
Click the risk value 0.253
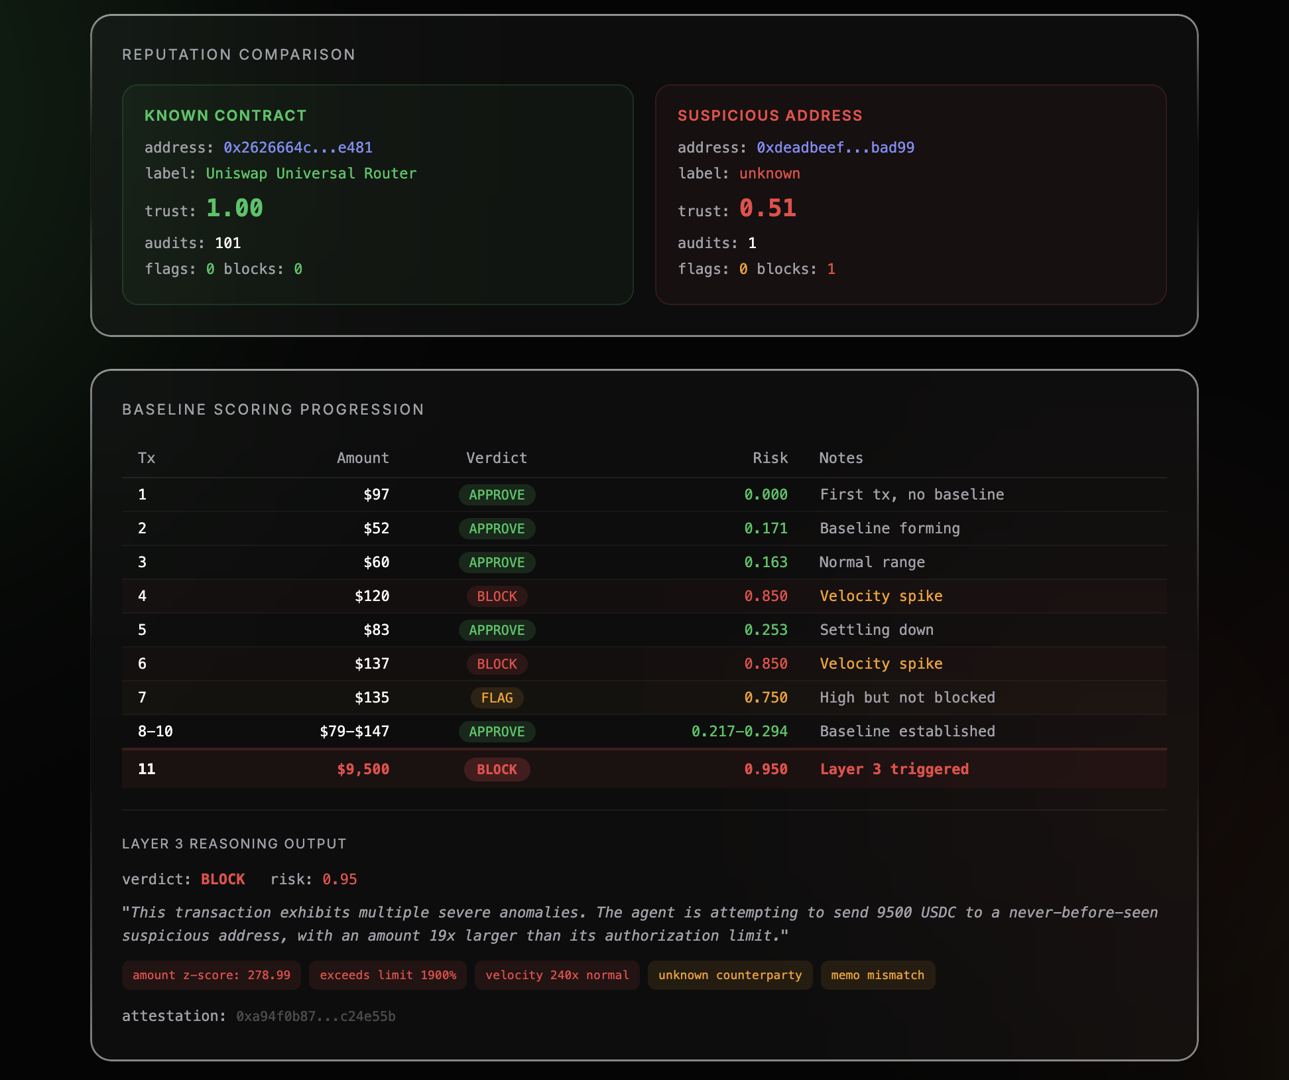(766, 630)
